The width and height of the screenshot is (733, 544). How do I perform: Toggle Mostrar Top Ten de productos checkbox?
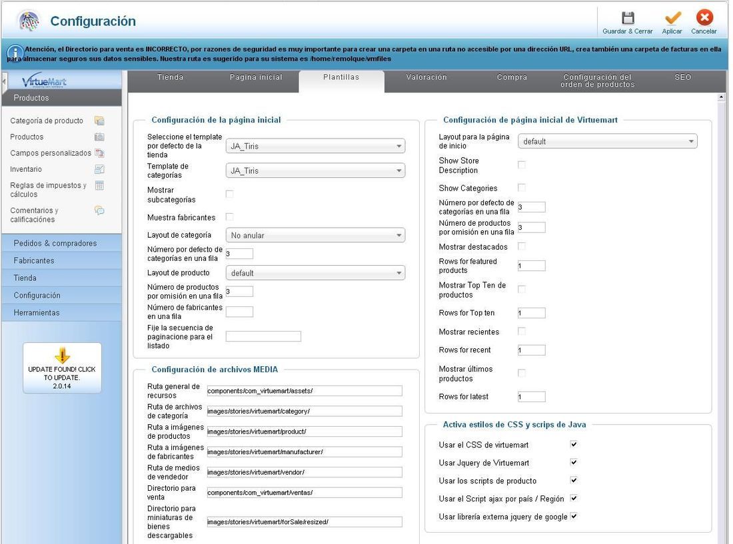[x=522, y=290]
